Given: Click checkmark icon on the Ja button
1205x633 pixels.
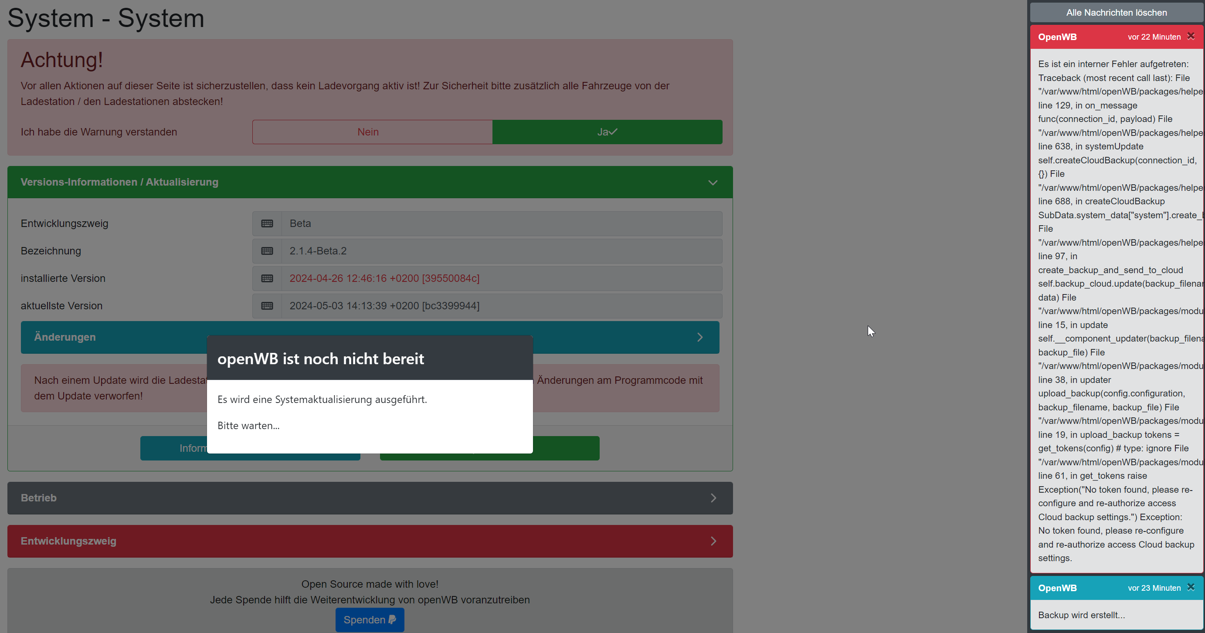Looking at the screenshot, I should tap(614, 132).
